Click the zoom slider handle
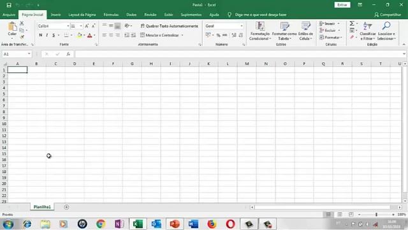The width and height of the screenshot is (408, 230). coord(376,215)
